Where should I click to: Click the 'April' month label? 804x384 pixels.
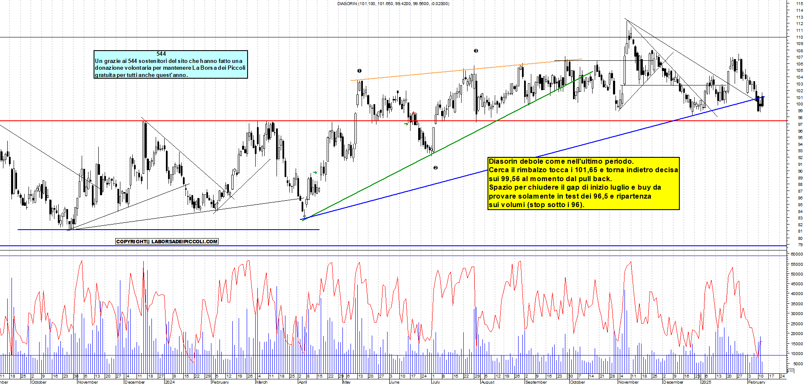coord(302,382)
